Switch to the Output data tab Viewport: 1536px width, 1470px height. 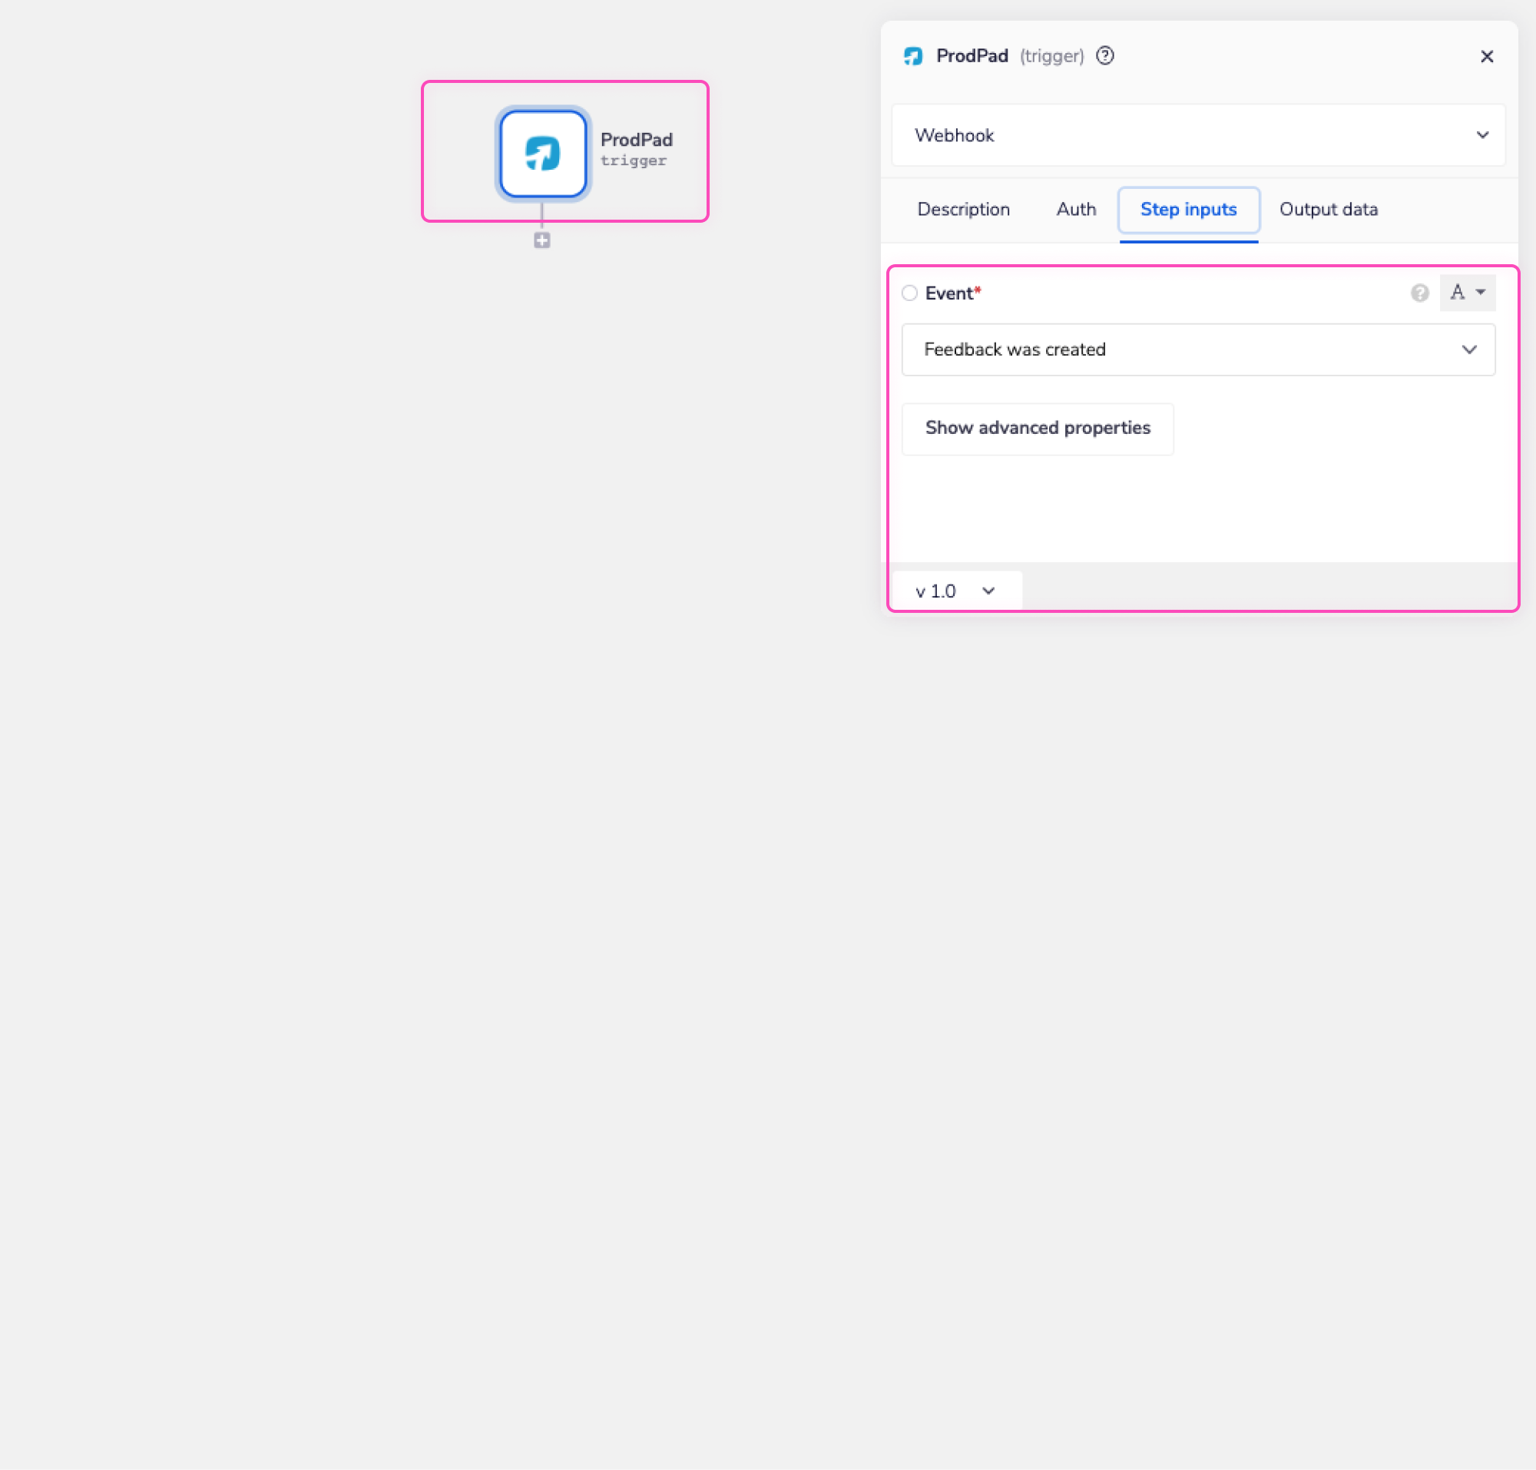point(1329,209)
